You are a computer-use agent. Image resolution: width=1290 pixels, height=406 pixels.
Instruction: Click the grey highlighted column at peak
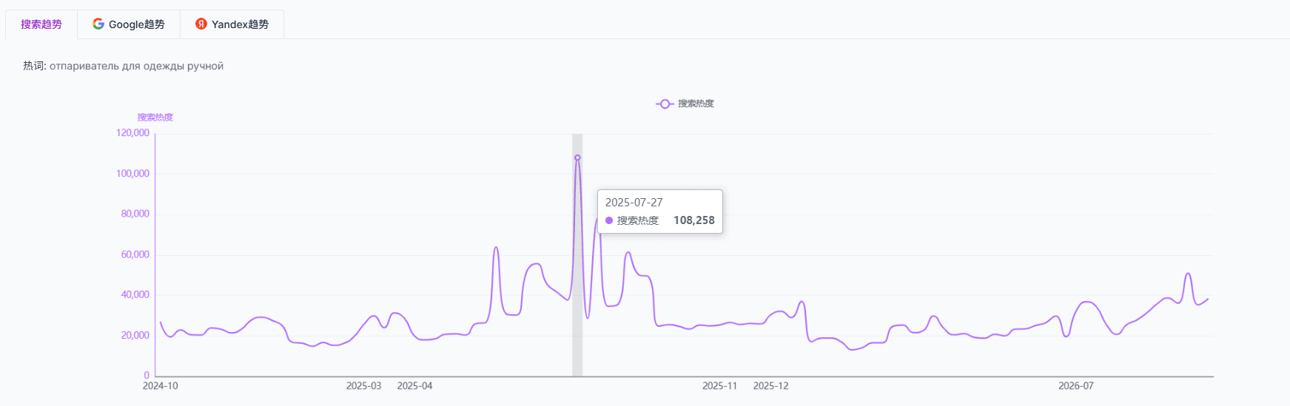(577, 255)
